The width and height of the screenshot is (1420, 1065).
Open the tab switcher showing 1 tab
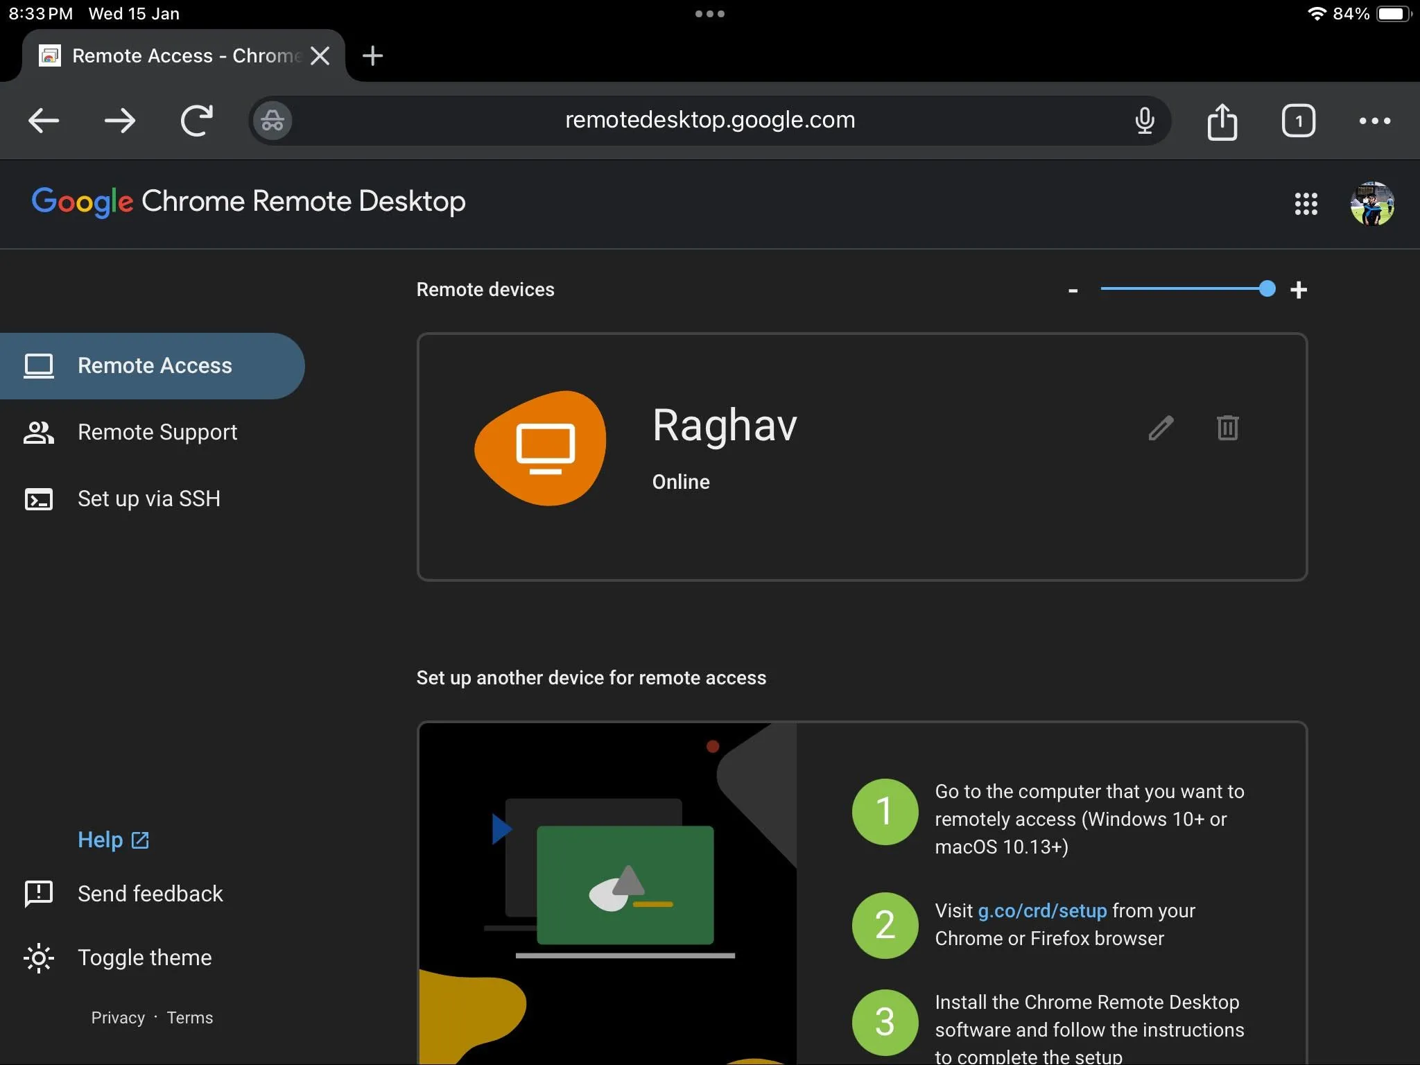1298,121
